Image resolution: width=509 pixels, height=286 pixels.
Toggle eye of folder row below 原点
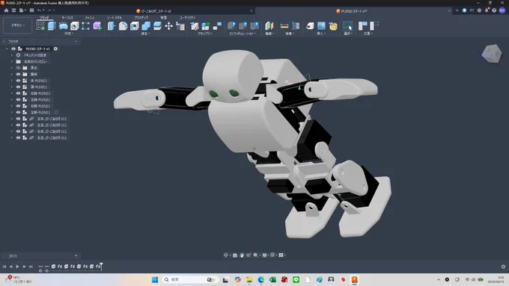[18, 74]
